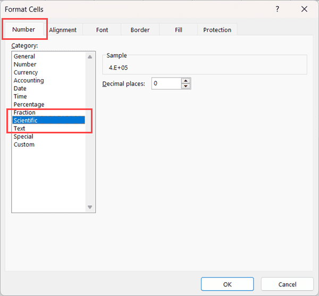Choose the Fraction category
Image resolution: width=319 pixels, height=296 pixels.
pos(24,112)
